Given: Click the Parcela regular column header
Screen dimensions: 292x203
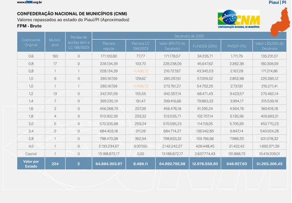Looking at the screenshot, I should [109, 46].
